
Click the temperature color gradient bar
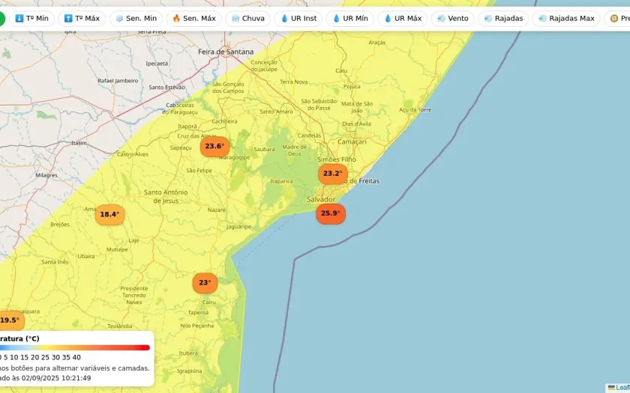(75, 347)
